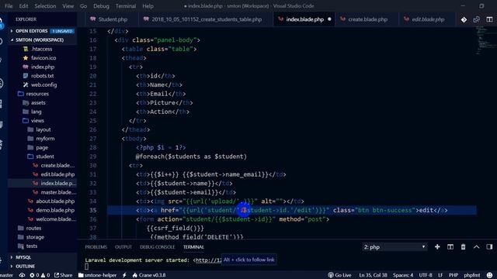Click the cloud sync icon in status bar
This screenshot has width=497, height=279.
click(22, 275)
